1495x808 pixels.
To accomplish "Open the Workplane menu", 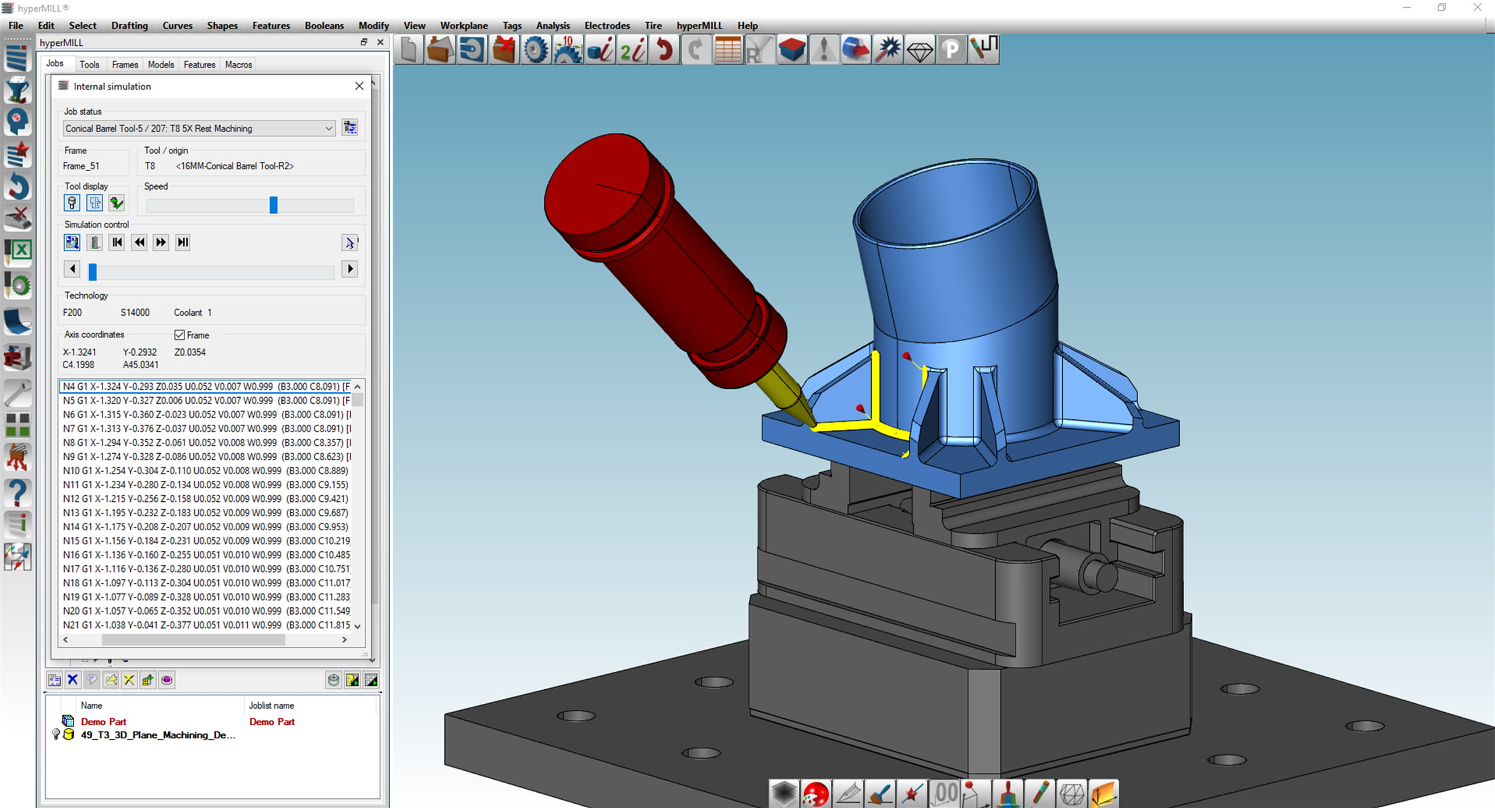I will click(x=464, y=25).
